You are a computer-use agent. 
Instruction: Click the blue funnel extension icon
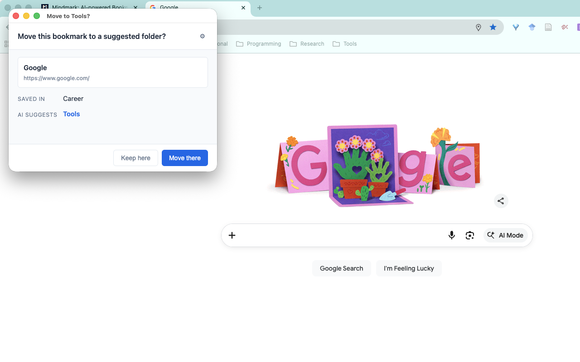(x=516, y=27)
